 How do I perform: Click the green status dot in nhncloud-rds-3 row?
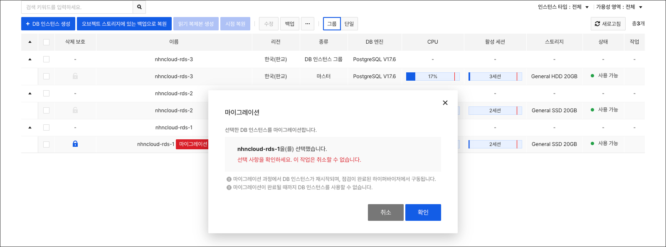[592, 76]
